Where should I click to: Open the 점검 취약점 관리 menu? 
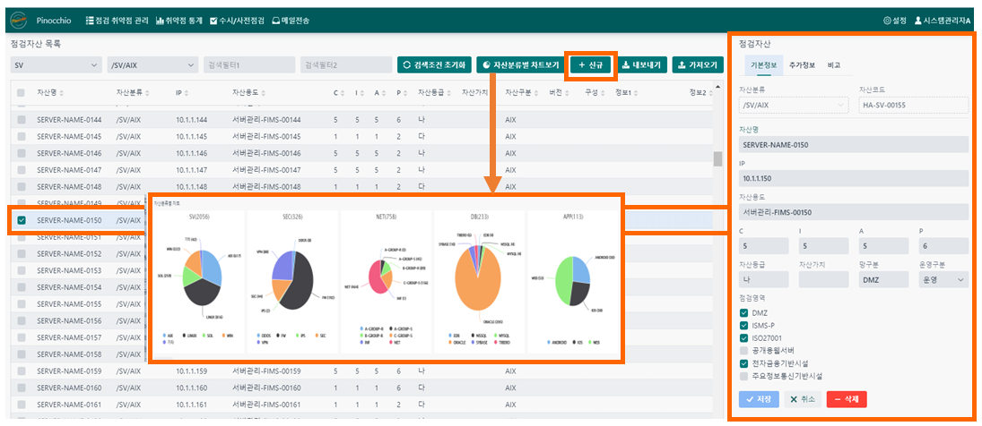click(x=117, y=21)
